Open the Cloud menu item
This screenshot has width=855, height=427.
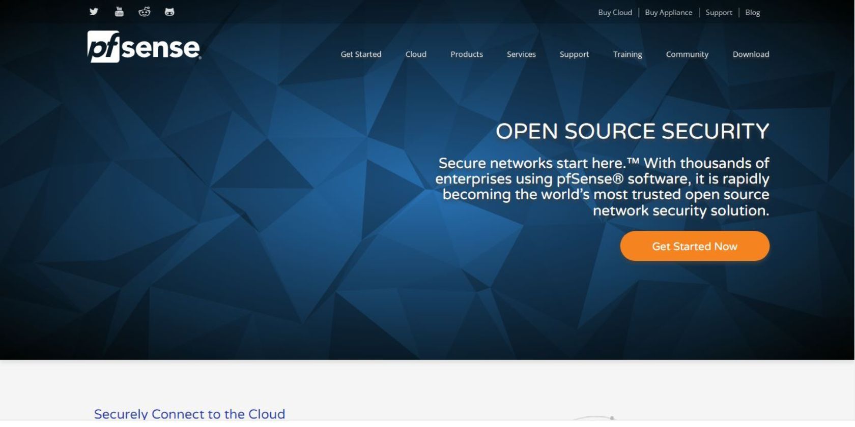pyautogui.click(x=416, y=54)
